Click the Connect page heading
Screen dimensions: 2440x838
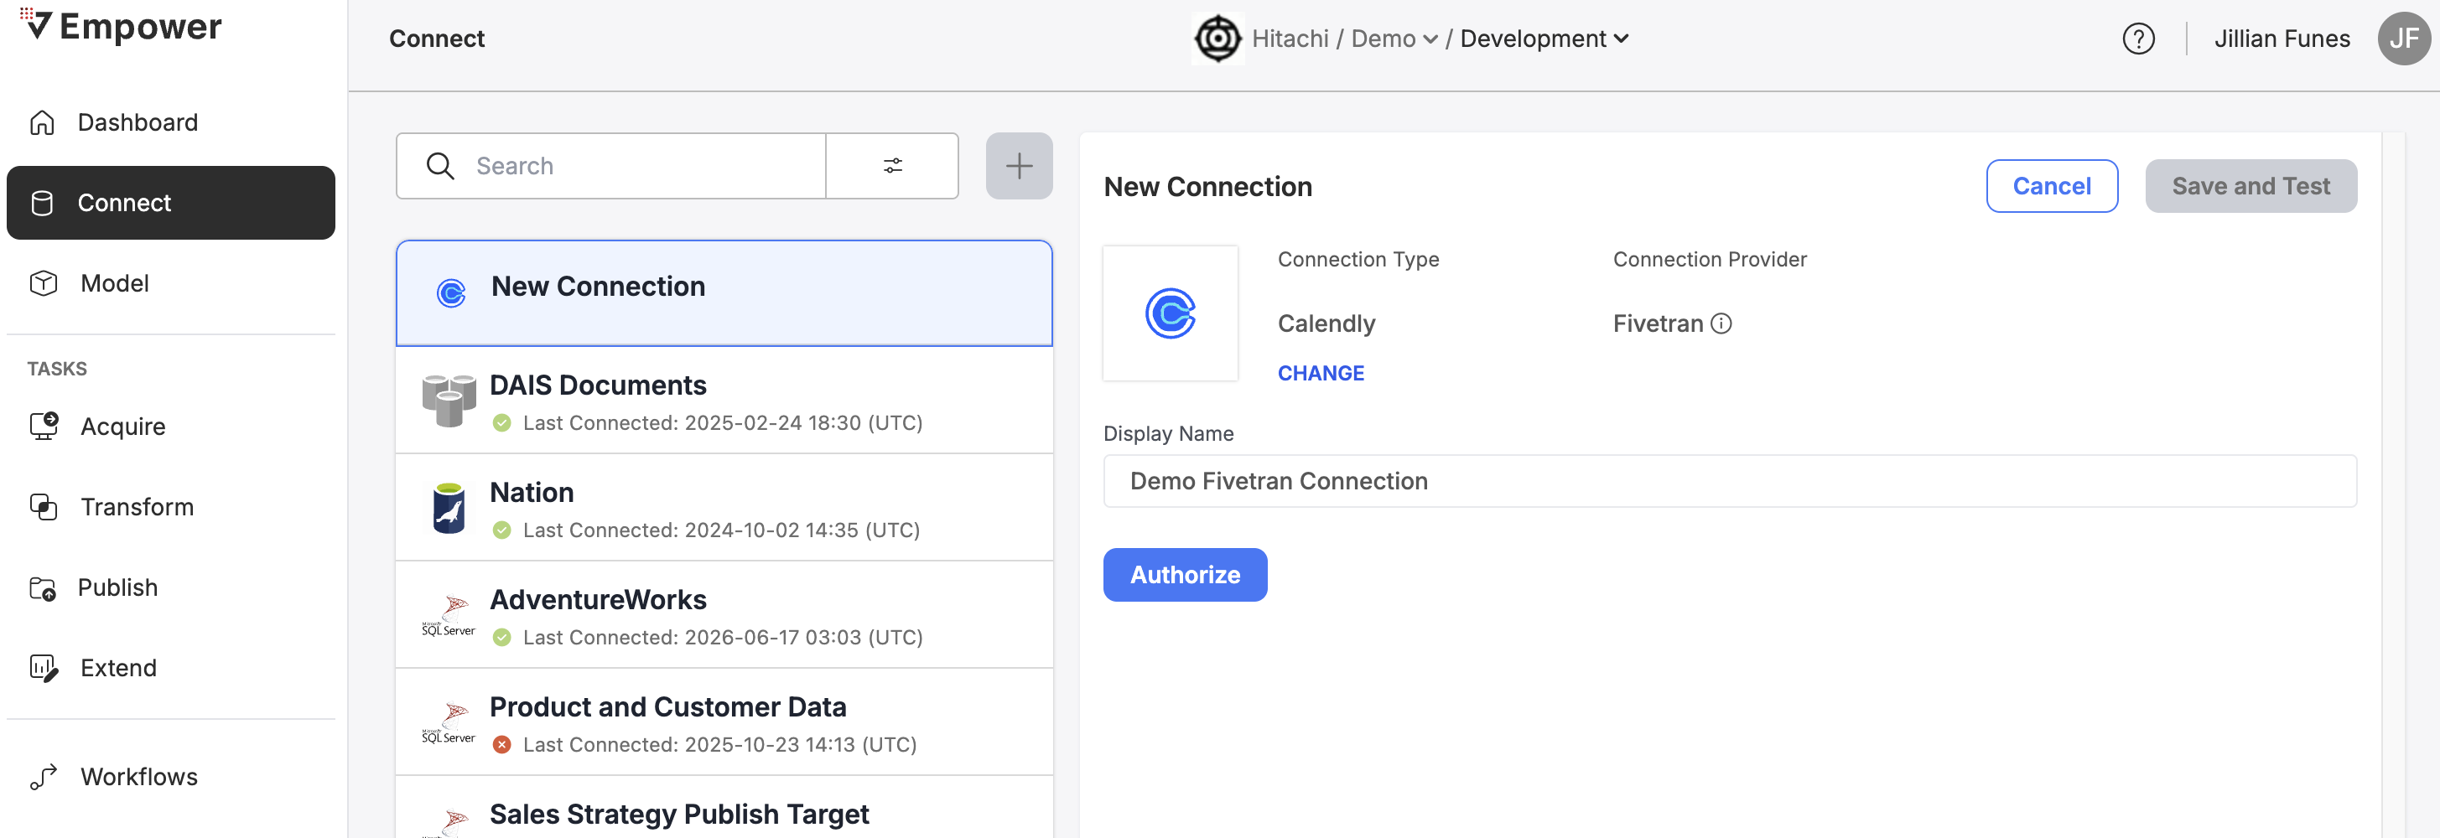coord(437,39)
